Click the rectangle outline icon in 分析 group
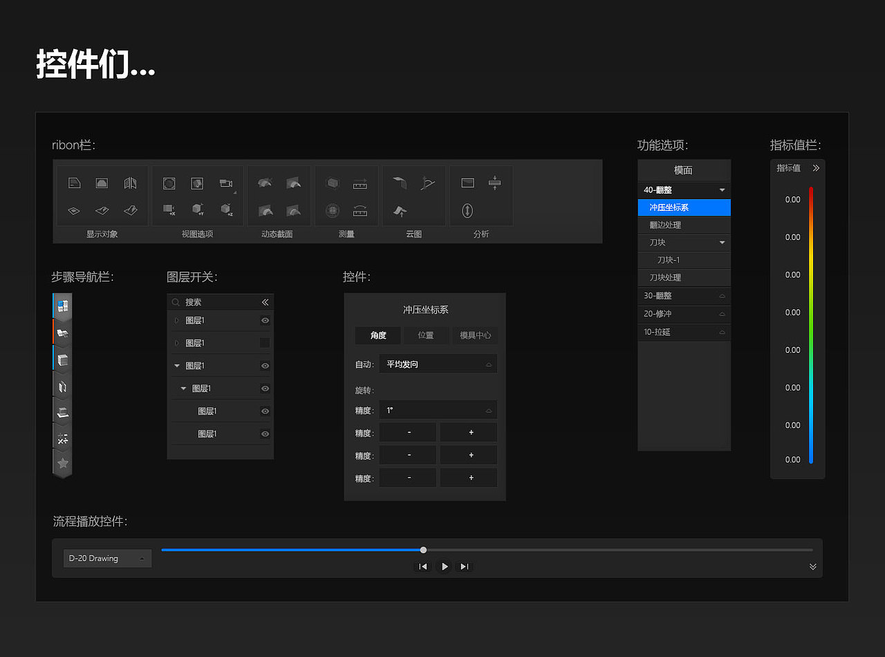This screenshot has height=657, width=885. click(467, 183)
